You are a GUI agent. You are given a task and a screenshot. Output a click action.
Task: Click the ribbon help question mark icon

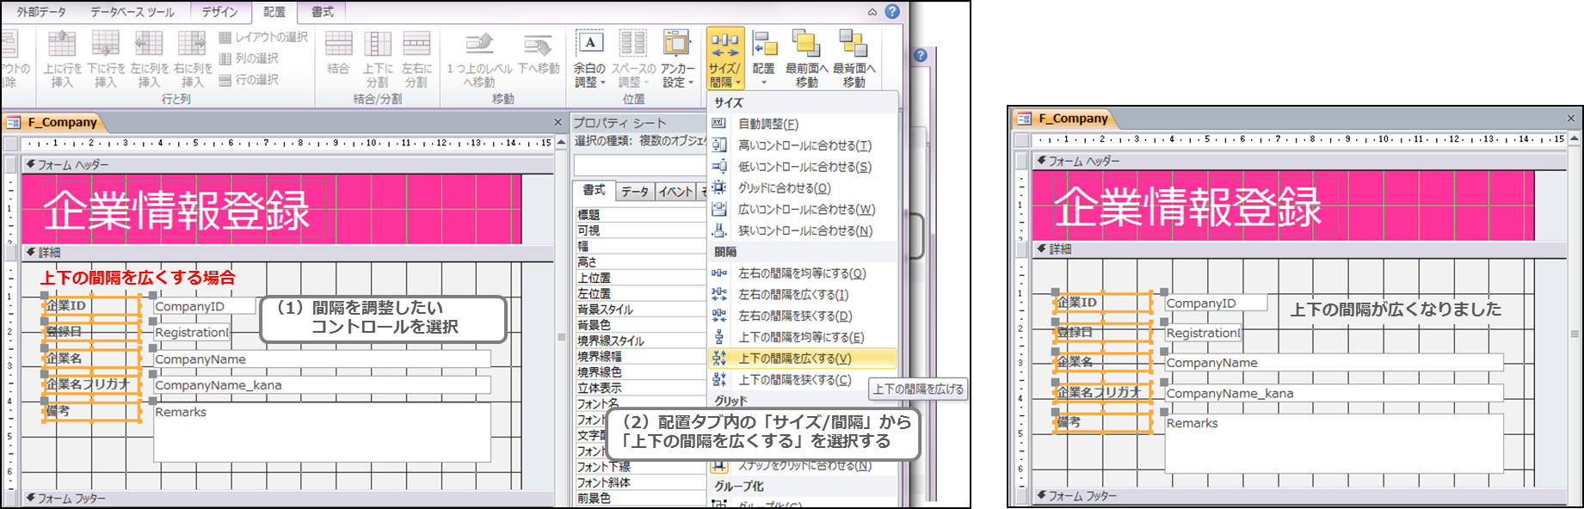pos(892,12)
